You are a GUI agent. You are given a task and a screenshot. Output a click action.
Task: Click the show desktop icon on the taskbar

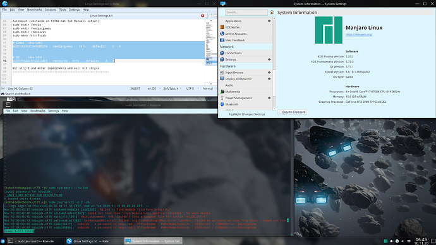coord(433,241)
